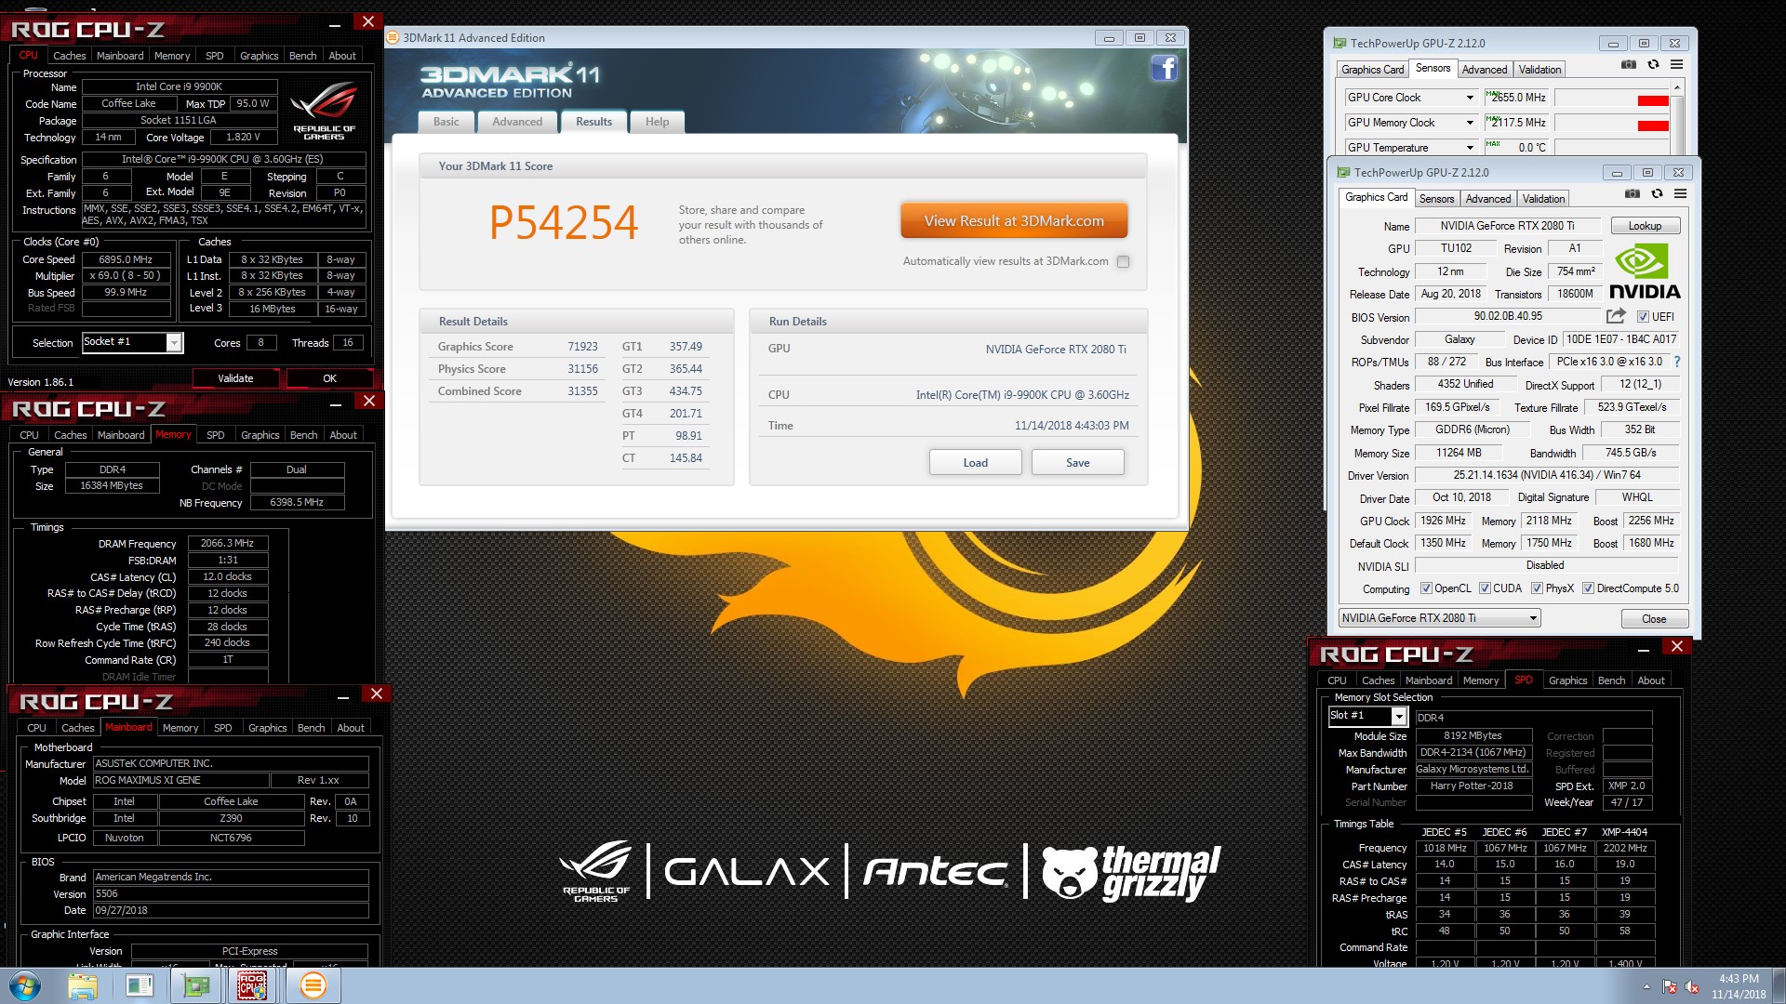Click the Republic of Gamers logo in CPU-Z
Image resolution: width=1786 pixels, height=1004 pixels.
click(x=325, y=112)
